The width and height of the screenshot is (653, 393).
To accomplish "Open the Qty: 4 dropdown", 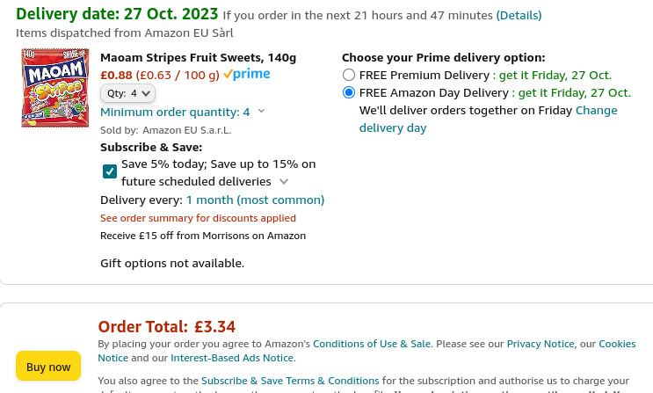I will point(127,93).
